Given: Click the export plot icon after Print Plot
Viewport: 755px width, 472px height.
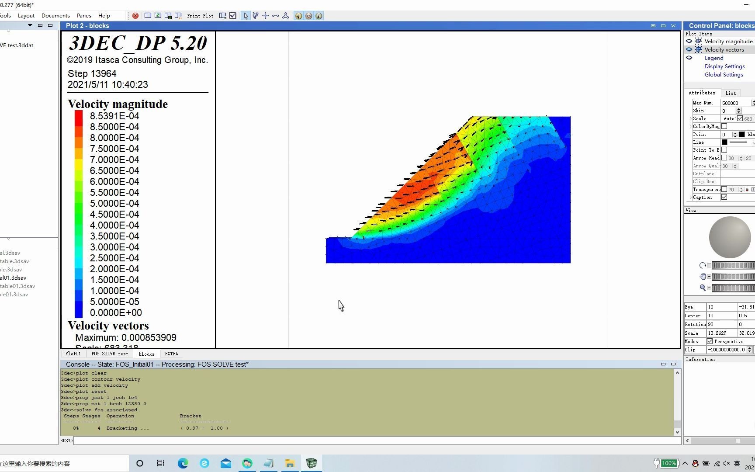Looking at the screenshot, I should click(x=223, y=16).
